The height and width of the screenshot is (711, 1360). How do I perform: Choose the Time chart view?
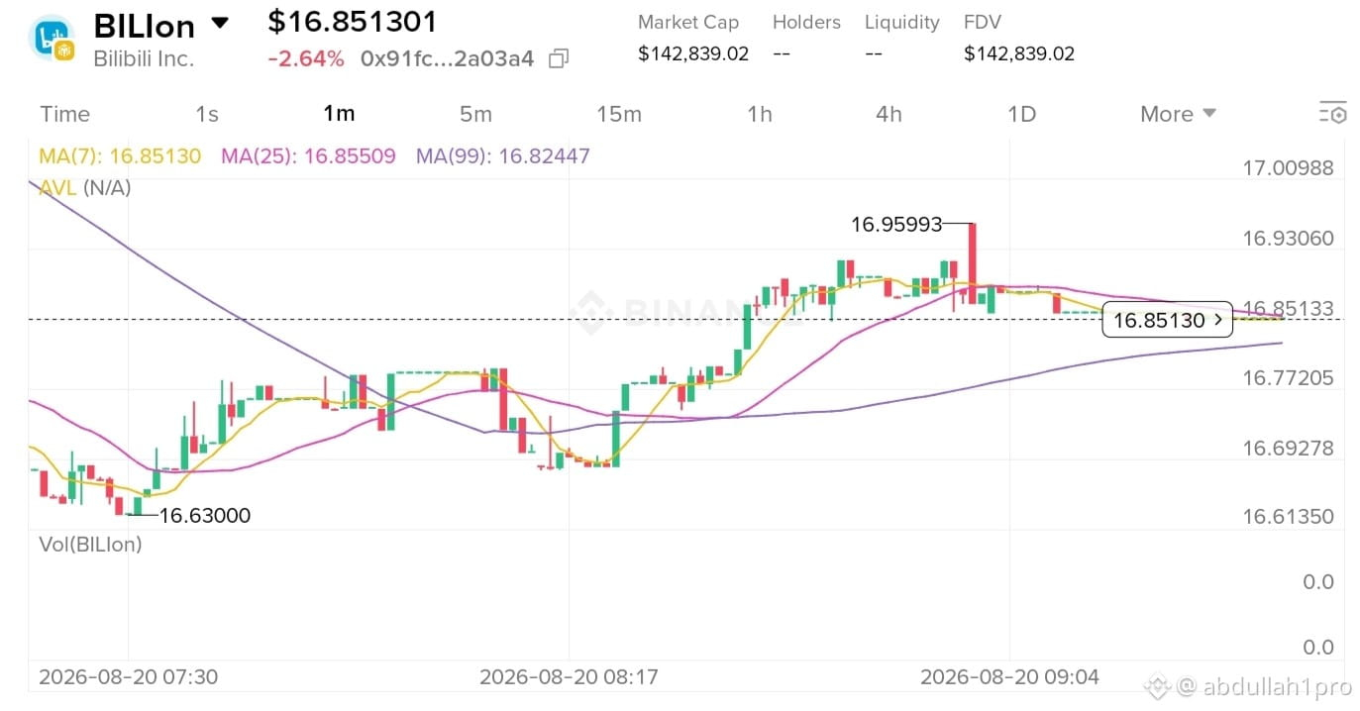(x=65, y=114)
